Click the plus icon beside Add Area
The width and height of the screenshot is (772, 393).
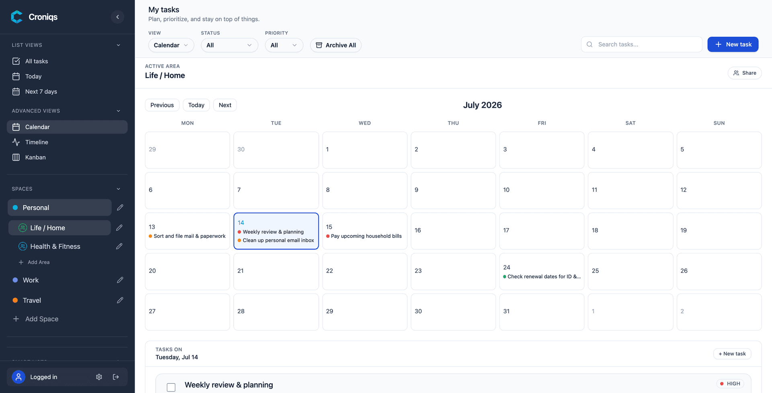tap(21, 262)
